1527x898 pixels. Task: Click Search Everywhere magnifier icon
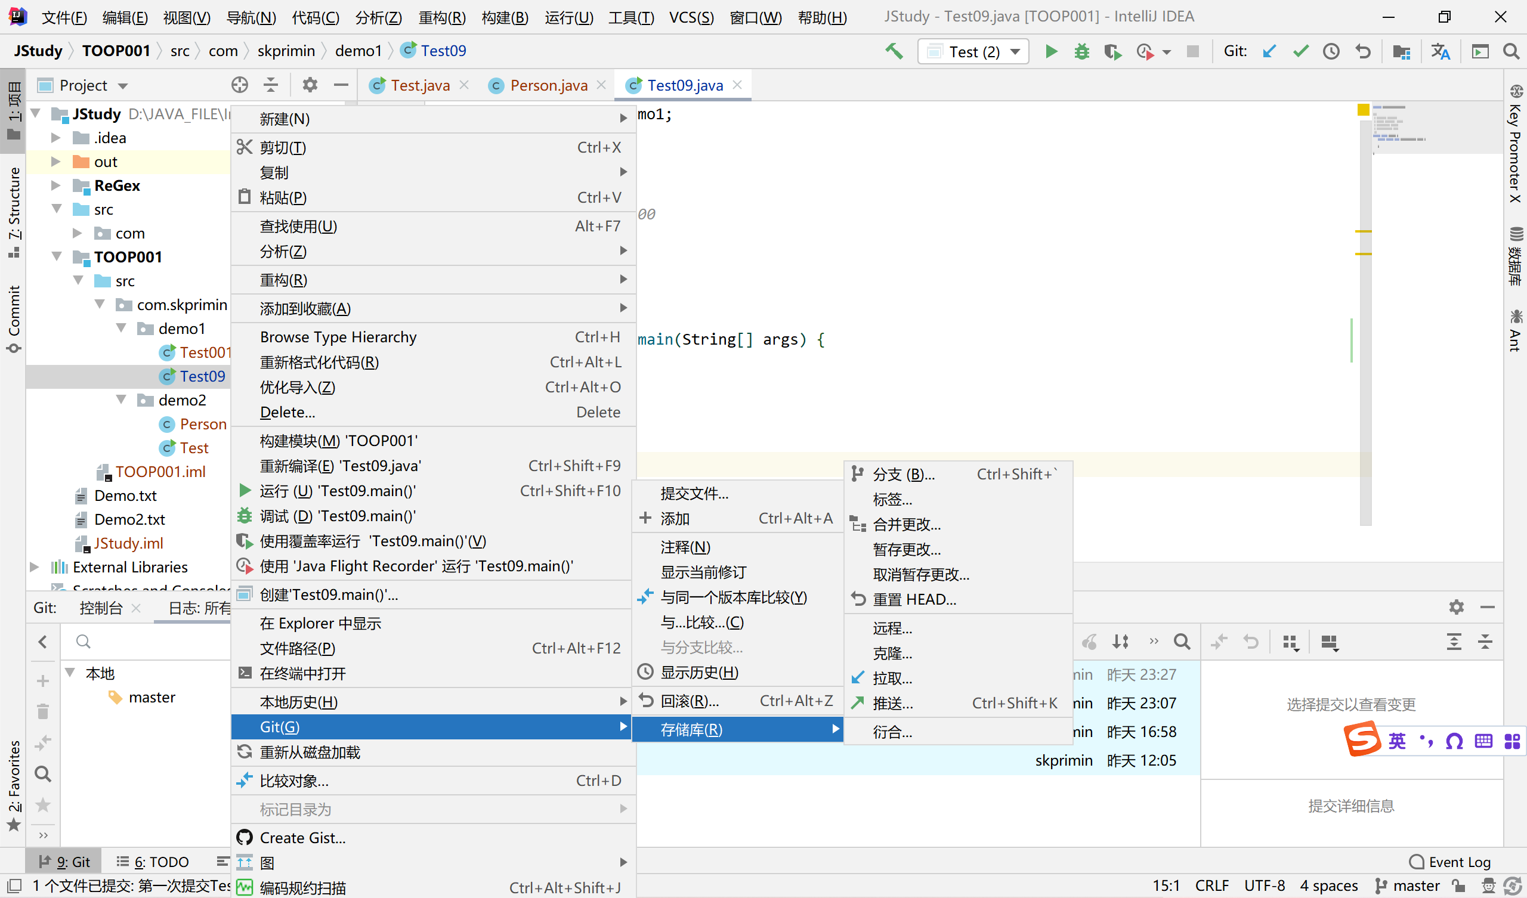coord(1511,51)
